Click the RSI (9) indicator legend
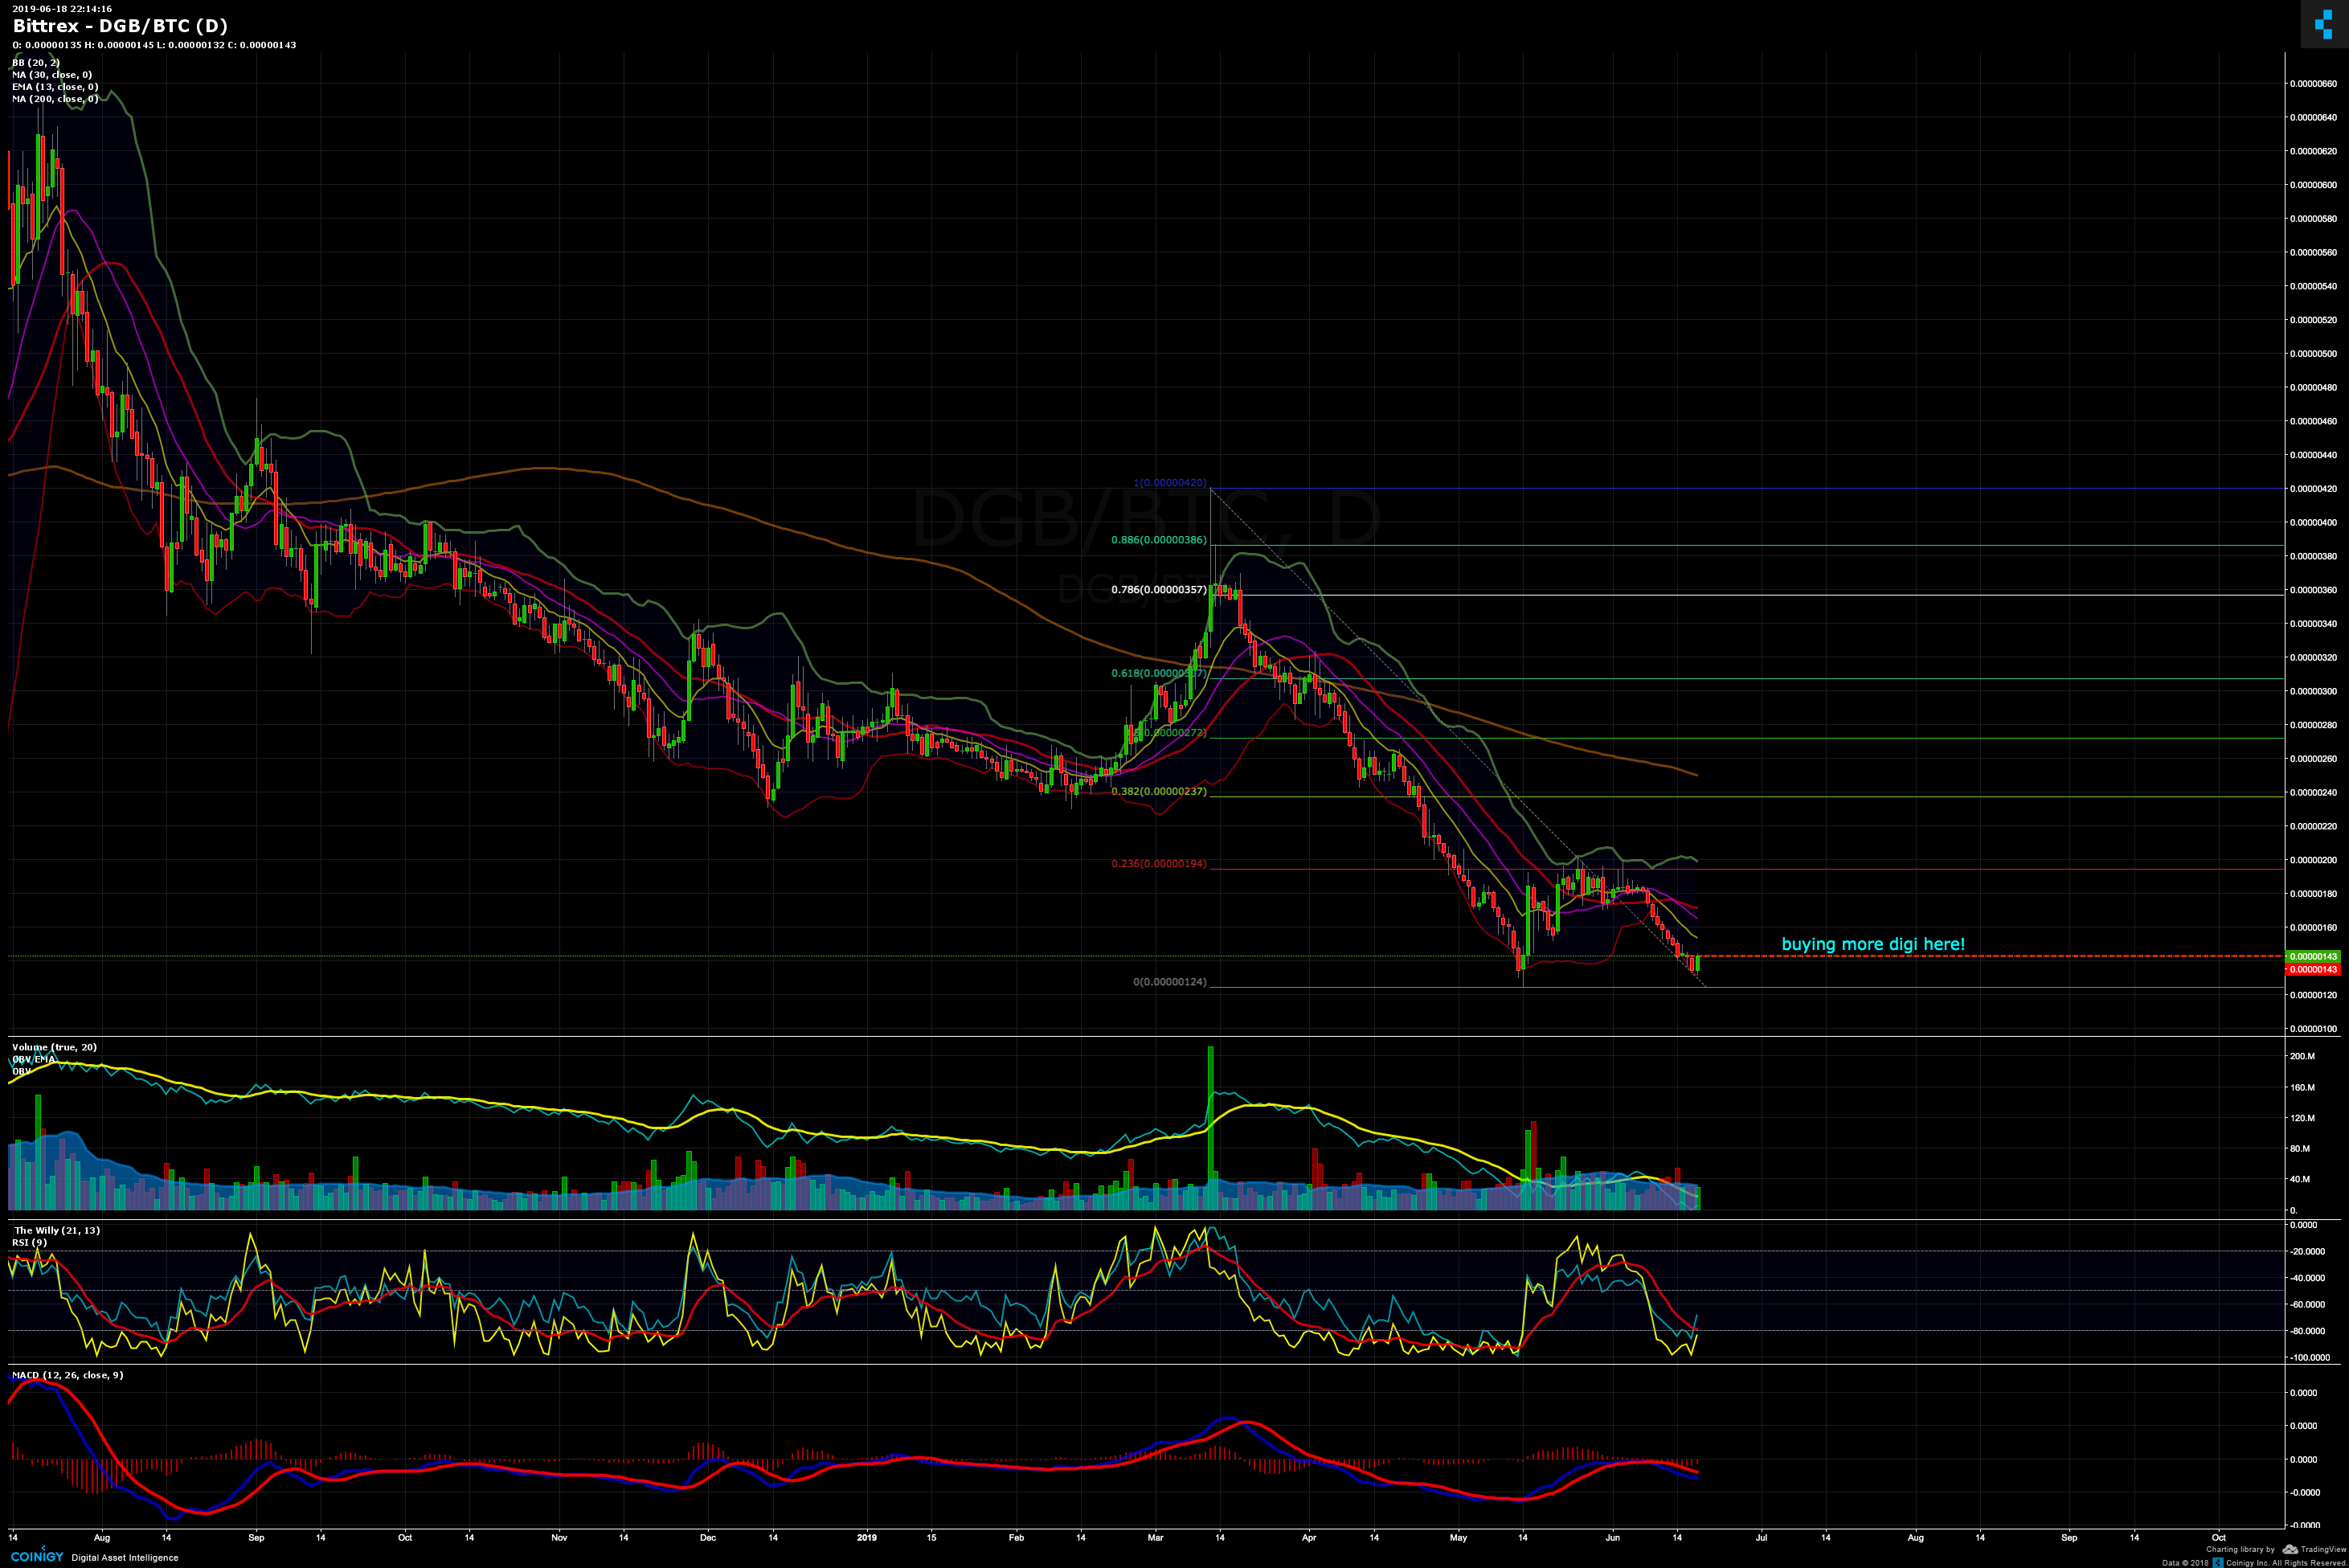This screenshot has height=1568, width=2349. 29,1242
